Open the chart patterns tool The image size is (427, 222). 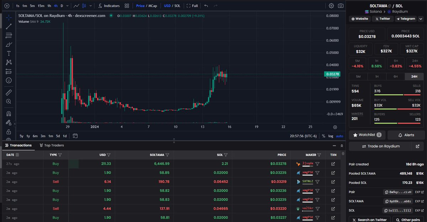click(x=9, y=63)
